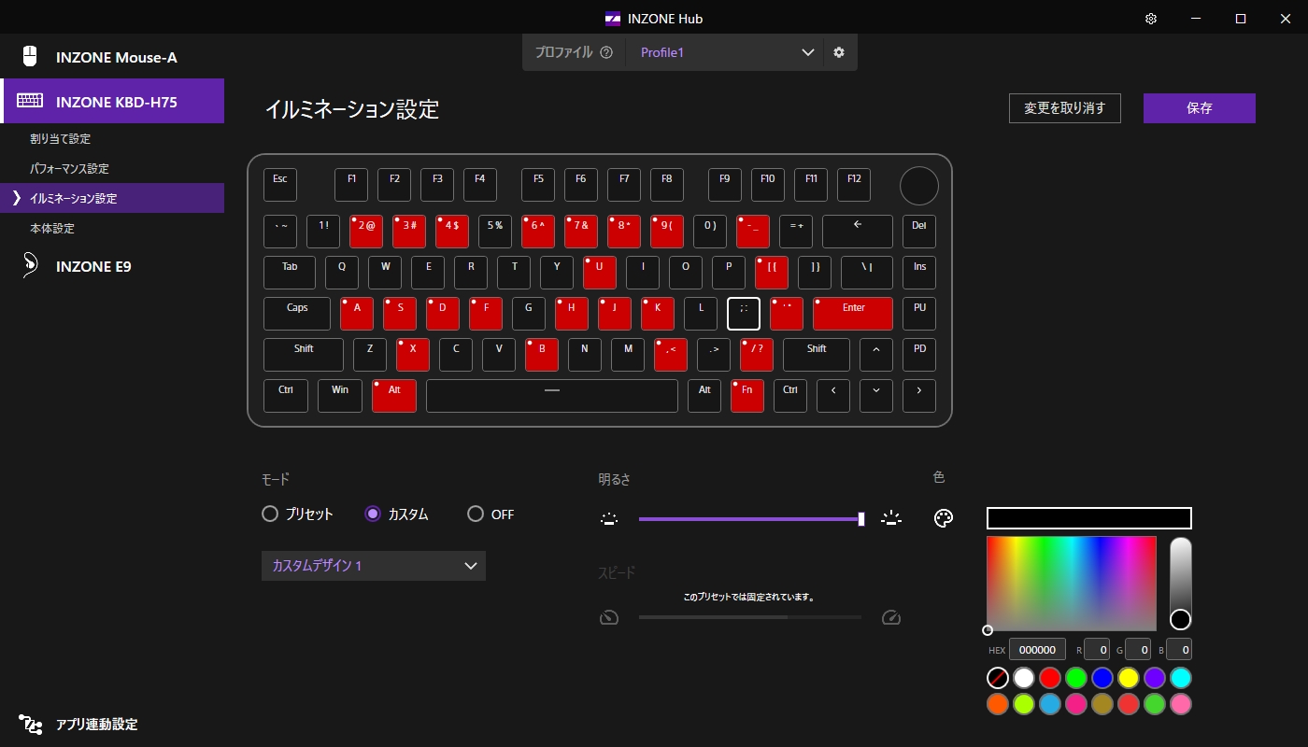The height and width of the screenshot is (747, 1308).
Task: Choose the no-color slashed swatch
Action: 998,678
